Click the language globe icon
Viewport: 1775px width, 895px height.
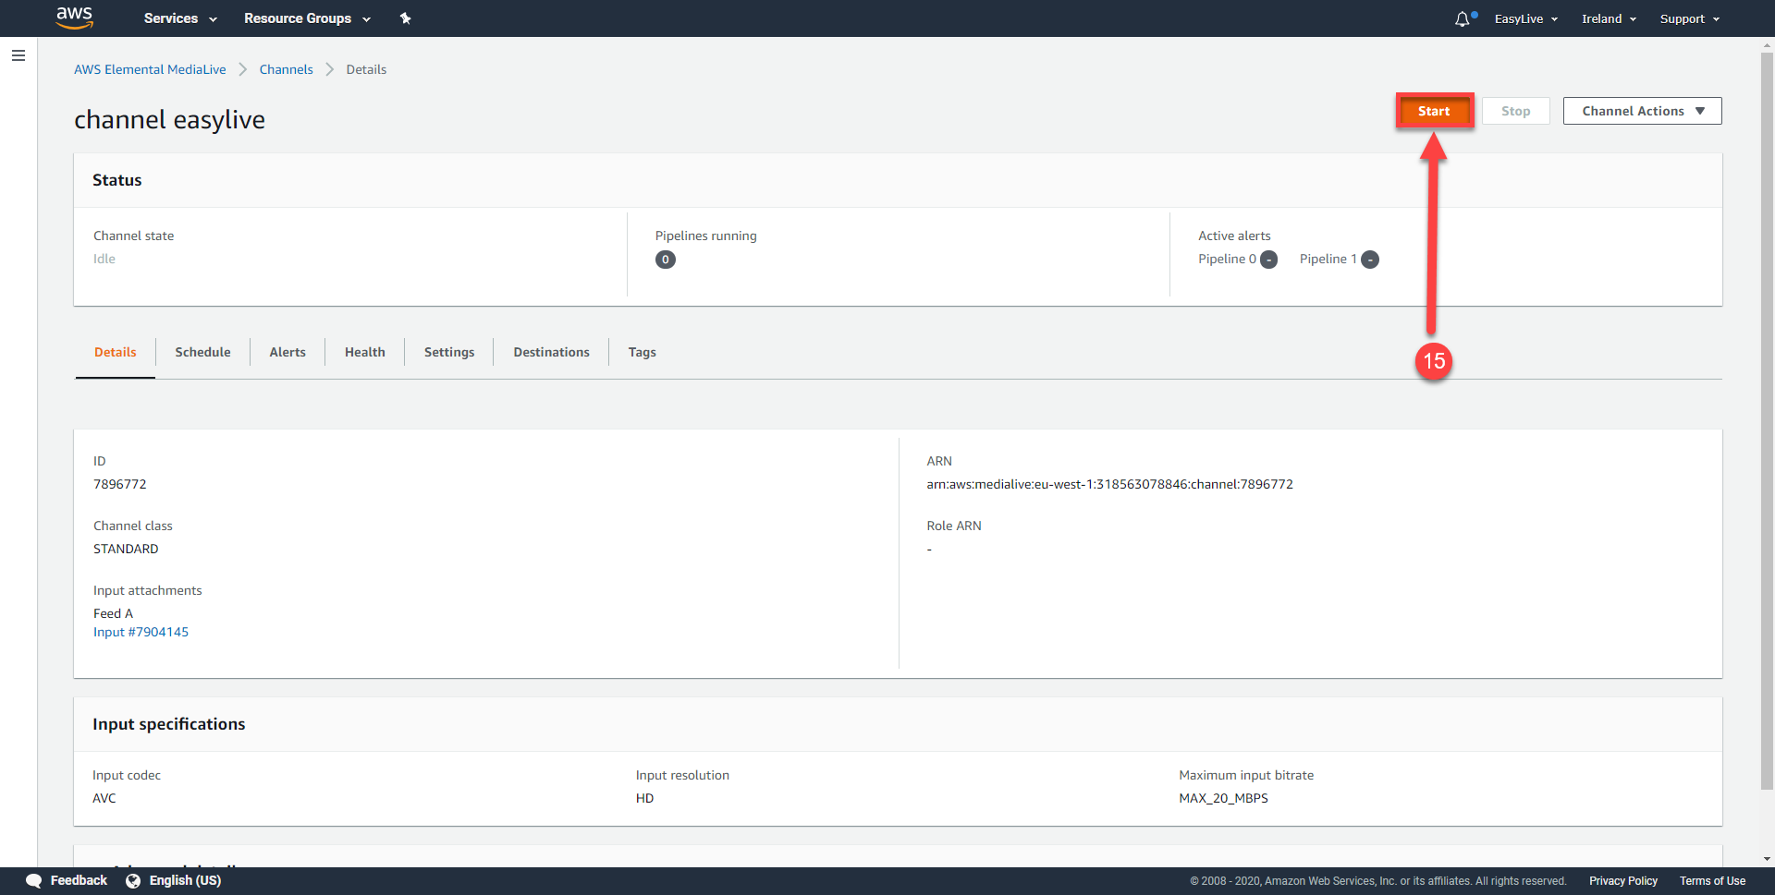coord(133,880)
